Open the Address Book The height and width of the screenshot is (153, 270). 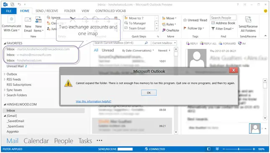[223, 23]
